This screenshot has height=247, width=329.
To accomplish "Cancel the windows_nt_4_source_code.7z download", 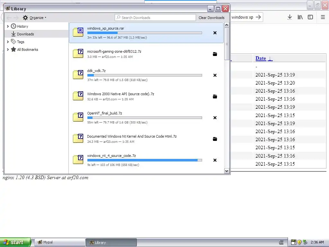I will 215,160.
